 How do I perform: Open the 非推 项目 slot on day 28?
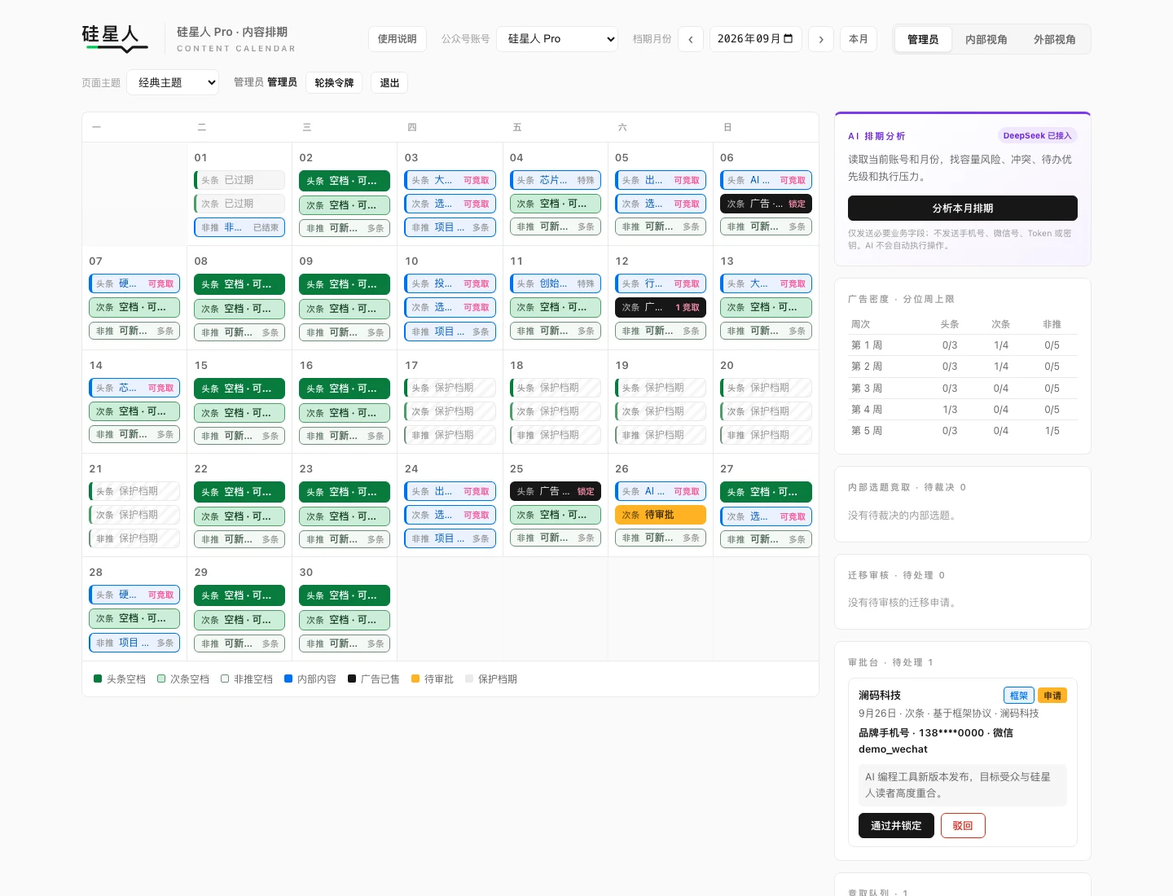[134, 643]
